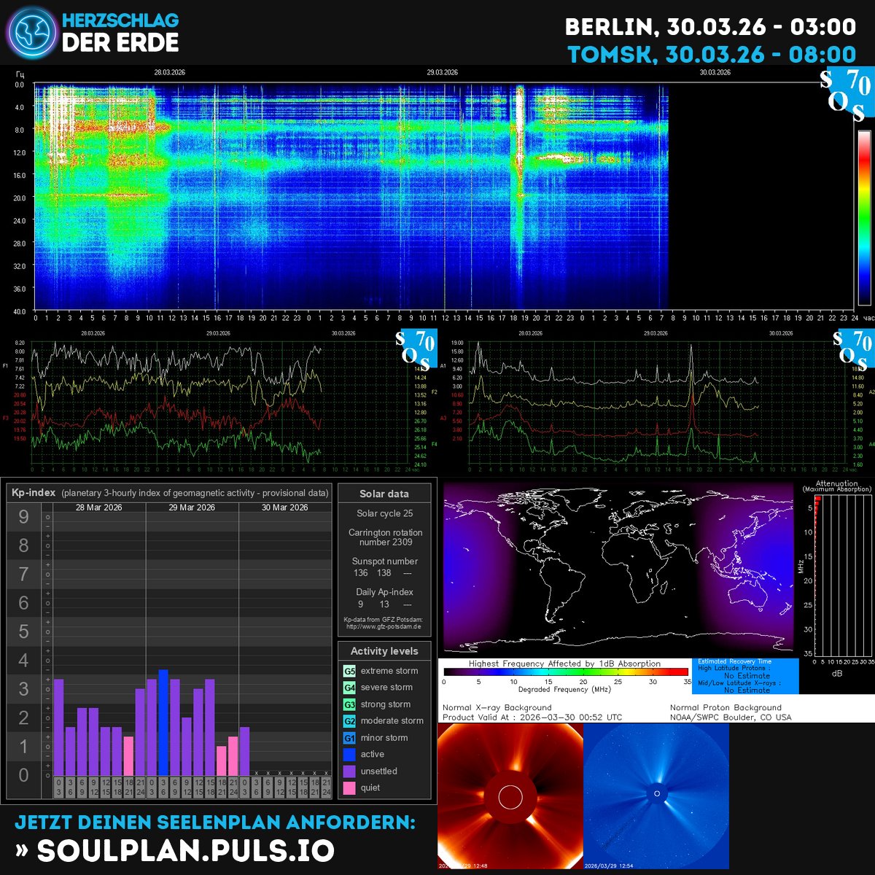Click the 'BERLIN, 30.03.26 - 03:00' timestamp
The height and width of the screenshot is (875, 875).
coord(711,27)
